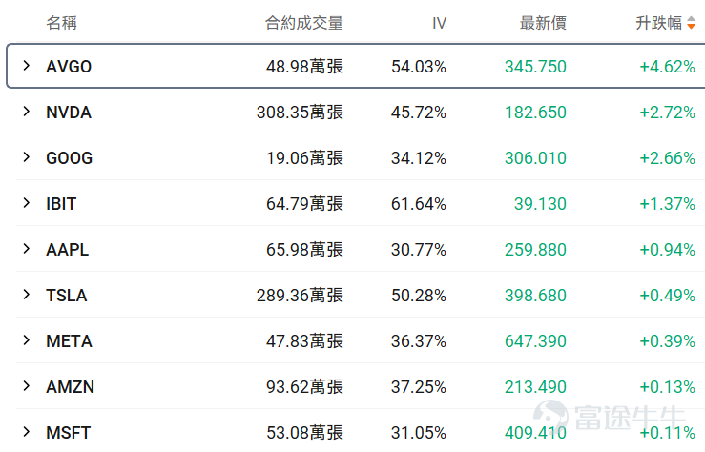Viewport: 705px width, 452px height.
Task: Click AMZN IV value 37.25%
Action: [x=419, y=388]
